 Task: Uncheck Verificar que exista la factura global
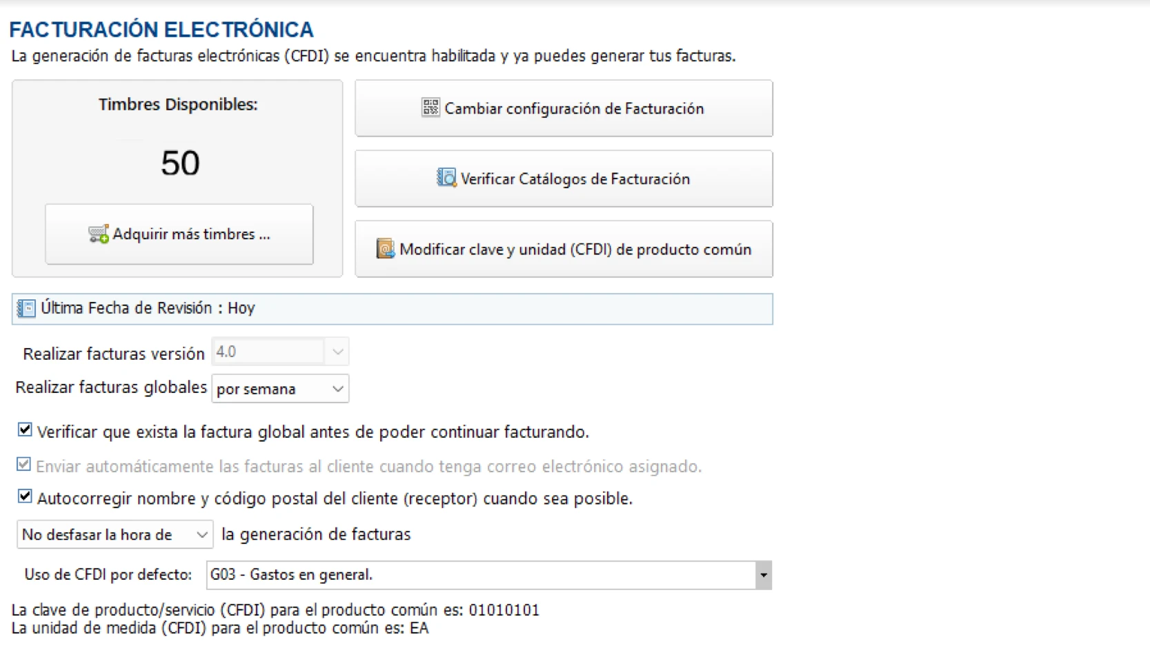click(x=24, y=429)
